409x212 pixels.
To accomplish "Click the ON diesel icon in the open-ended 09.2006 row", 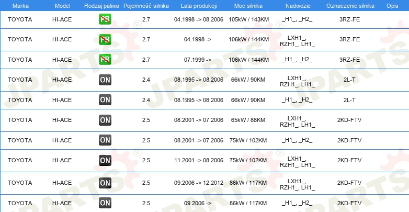I will click(x=105, y=203).
